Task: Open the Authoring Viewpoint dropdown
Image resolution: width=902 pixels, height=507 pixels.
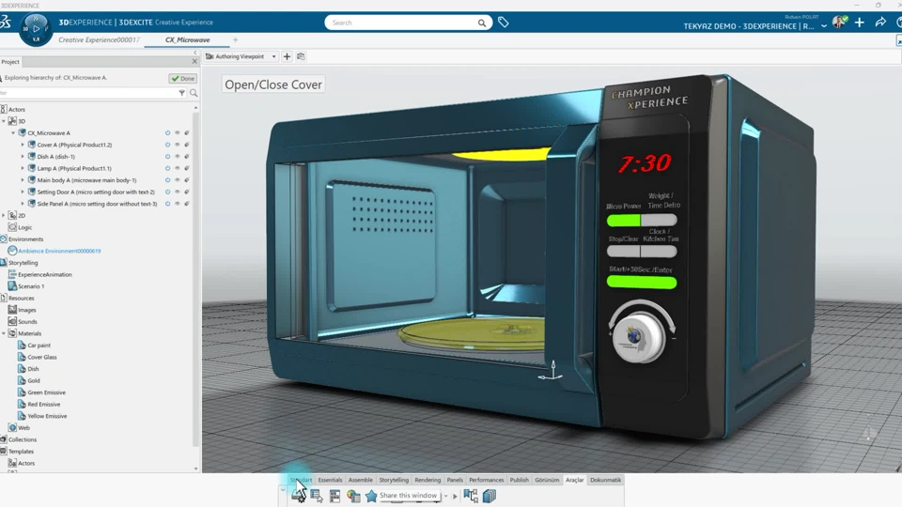Action: tap(273, 56)
